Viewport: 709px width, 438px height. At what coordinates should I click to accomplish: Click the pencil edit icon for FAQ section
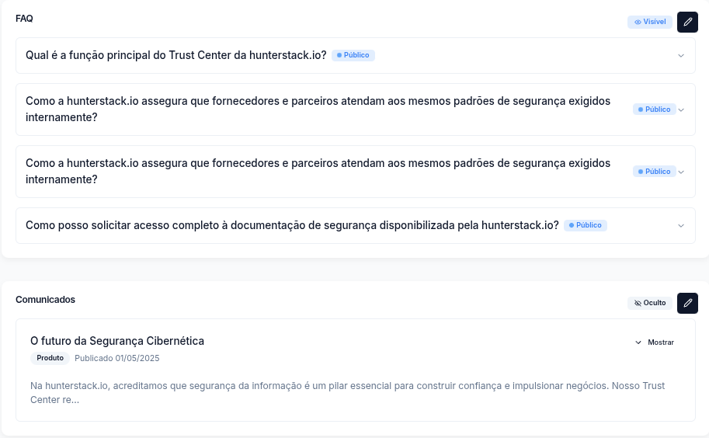pos(687,22)
